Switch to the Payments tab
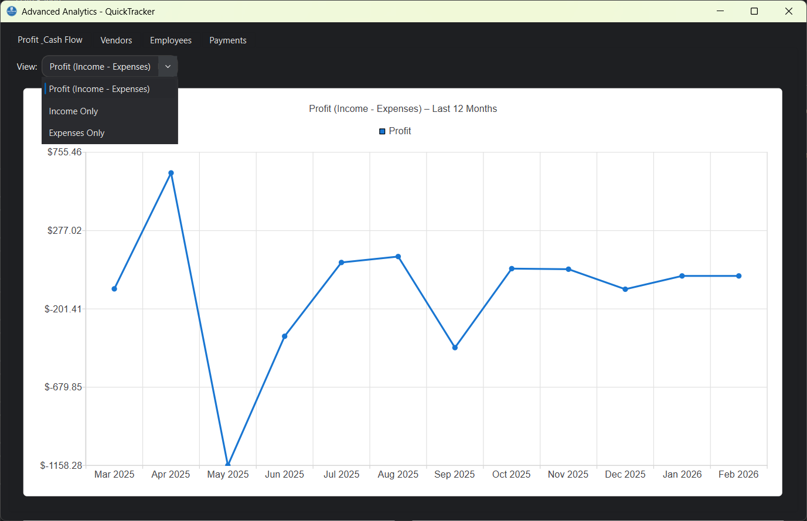The width and height of the screenshot is (807, 521). (x=227, y=40)
